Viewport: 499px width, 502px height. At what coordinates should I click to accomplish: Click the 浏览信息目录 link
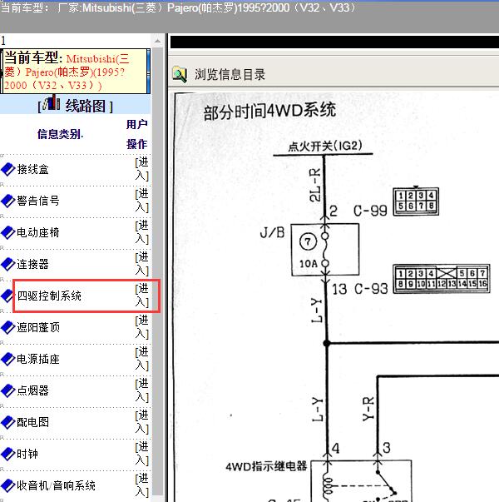pyautogui.click(x=230, y=75)
